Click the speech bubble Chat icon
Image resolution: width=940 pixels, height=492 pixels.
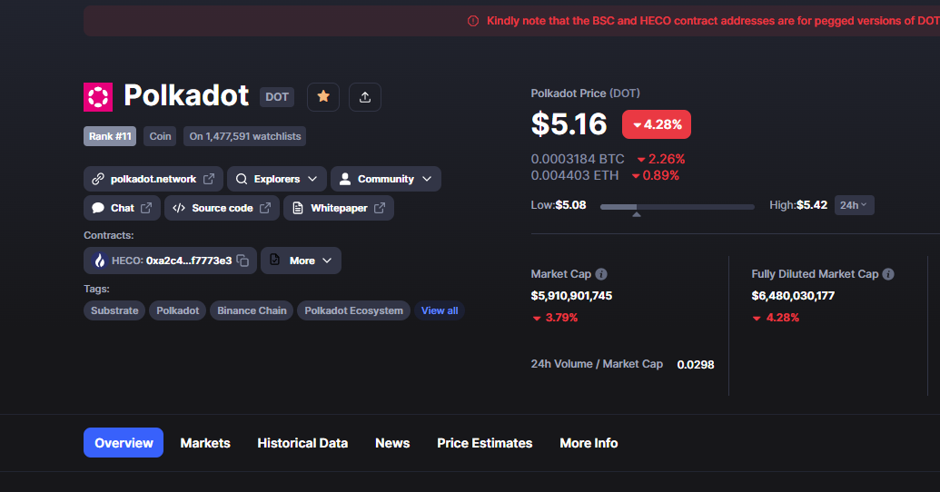[x=98, y=208]
